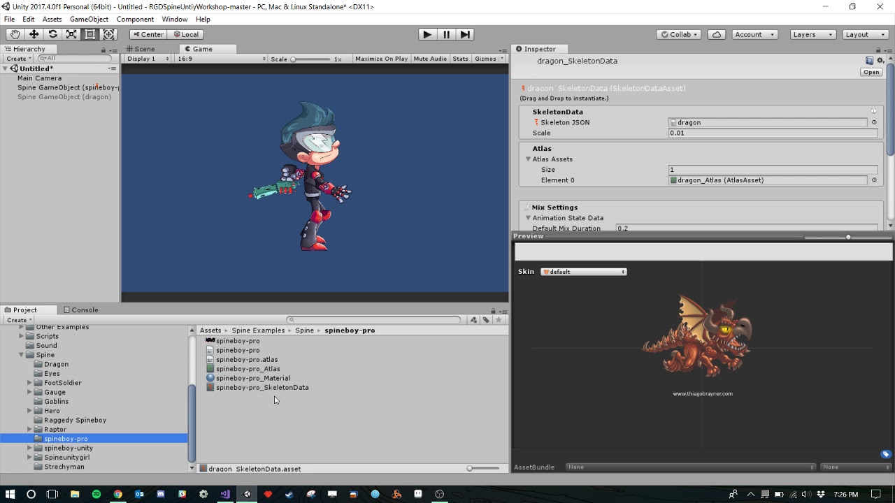The image size is (895, 503).
Task: Open the Assets menu
Action: pos(52,19)
